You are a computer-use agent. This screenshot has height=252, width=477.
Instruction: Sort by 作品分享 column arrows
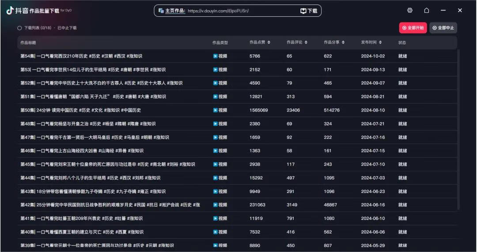[x=343, y=43]
